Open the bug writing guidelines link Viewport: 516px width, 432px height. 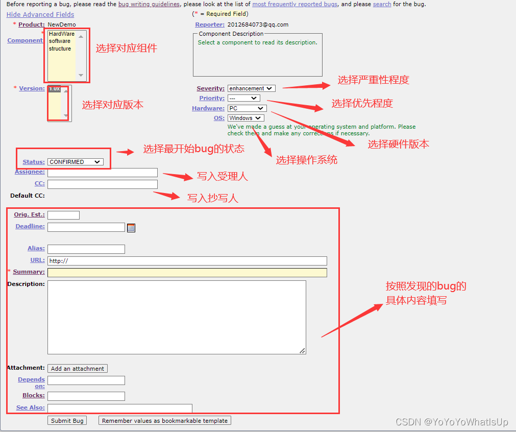point(149,4)
